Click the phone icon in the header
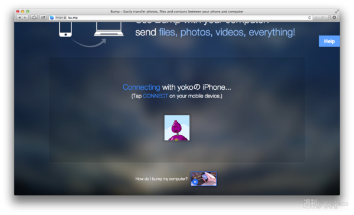Image resolution: width=354 pixels, height=215 pixels. (x=65, y=29)
